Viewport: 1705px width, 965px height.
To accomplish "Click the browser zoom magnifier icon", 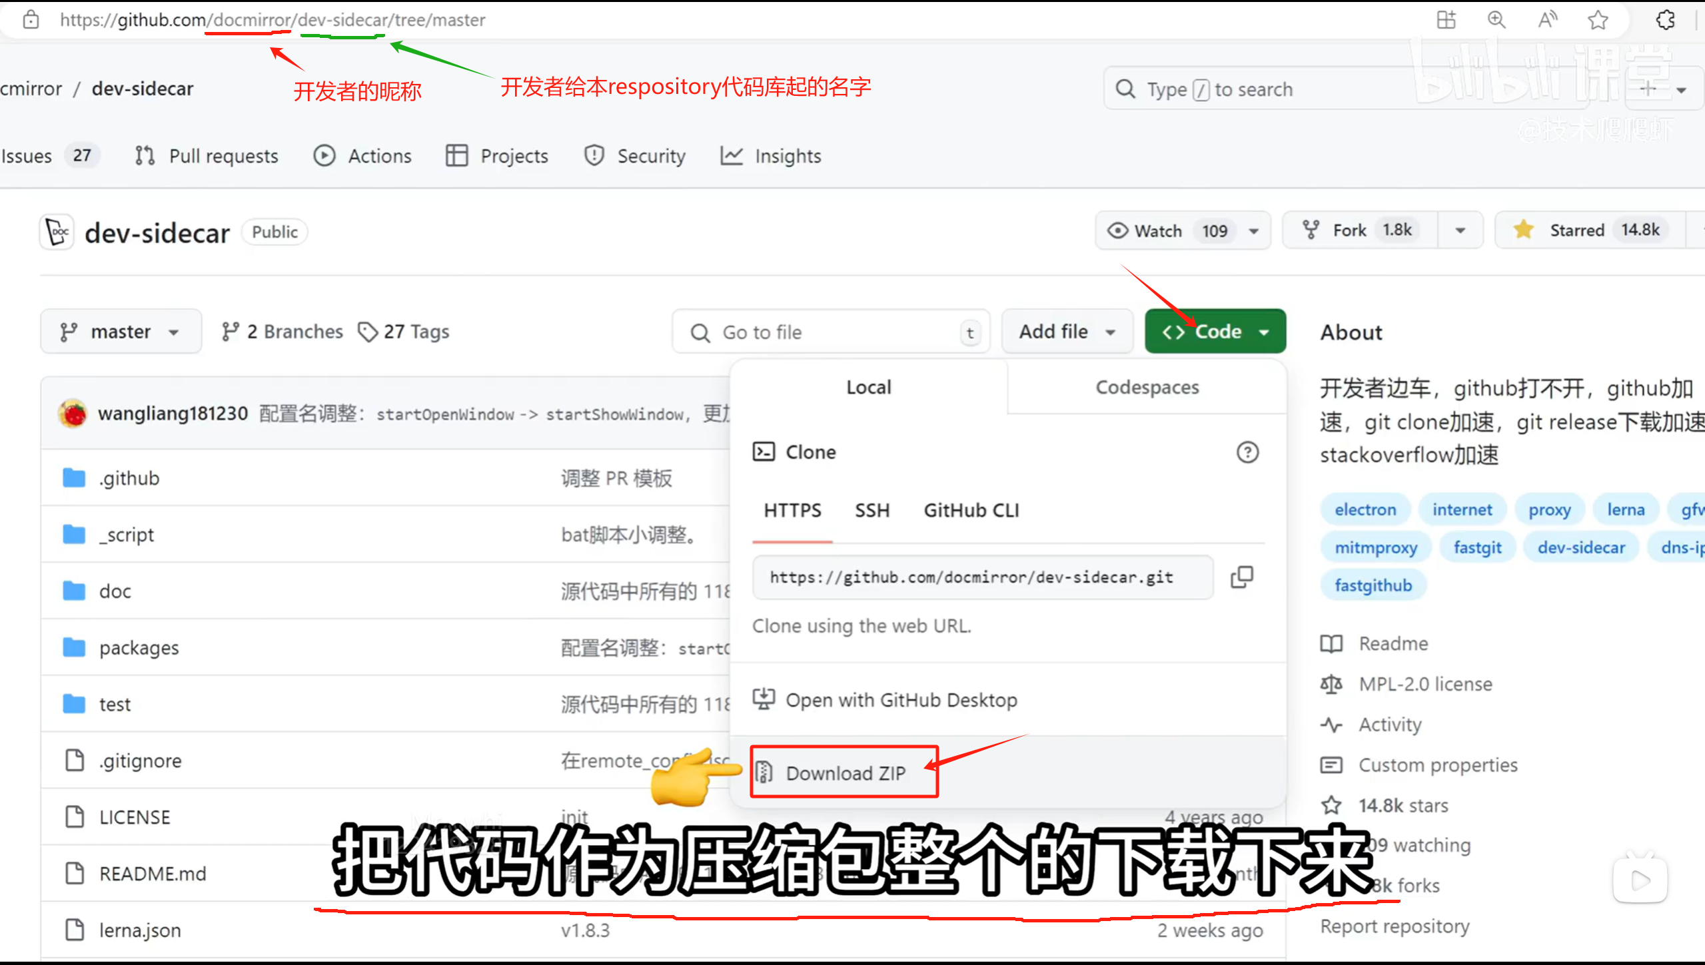I will pyautogui.click(x=1496, y=20).
